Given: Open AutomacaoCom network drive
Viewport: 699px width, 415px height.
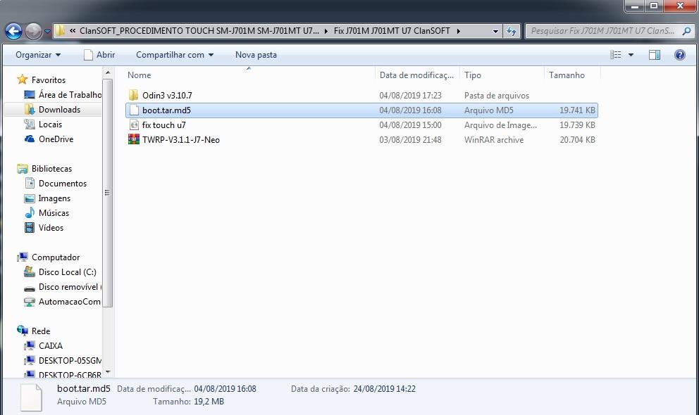Looking at the screenshot, I should (x=63, y=302).
